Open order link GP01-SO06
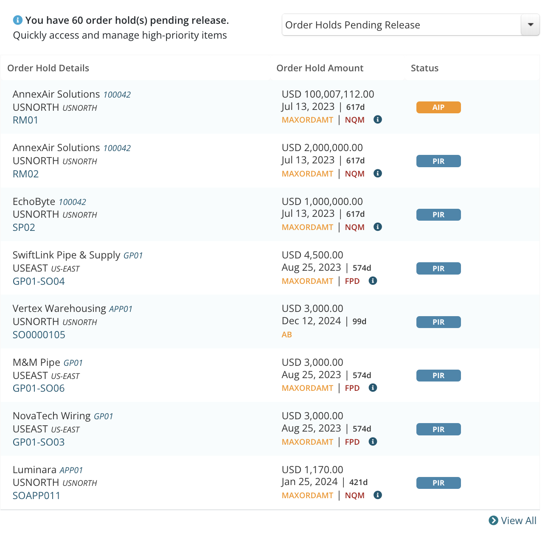The height and width of the screenshot is (533, 545). (x=39, y=388)
